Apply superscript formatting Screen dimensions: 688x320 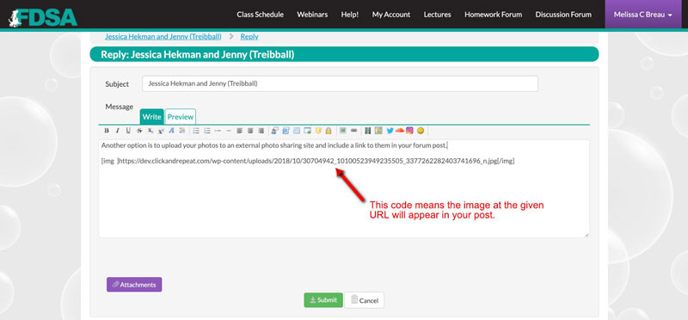(161, 131)
